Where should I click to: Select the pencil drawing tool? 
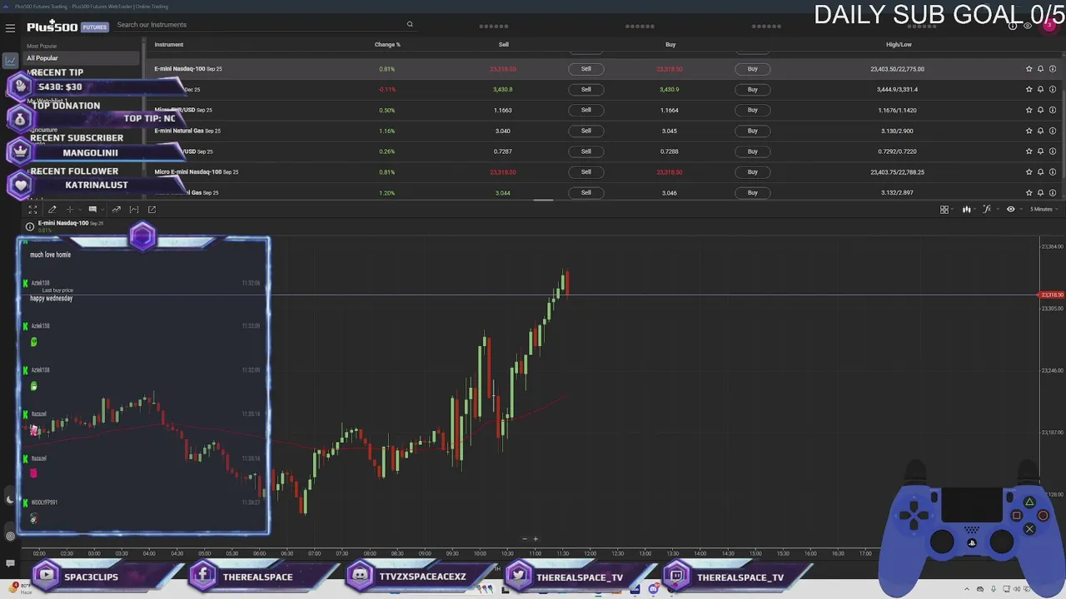pyautogui.click(x=52, y=210)
